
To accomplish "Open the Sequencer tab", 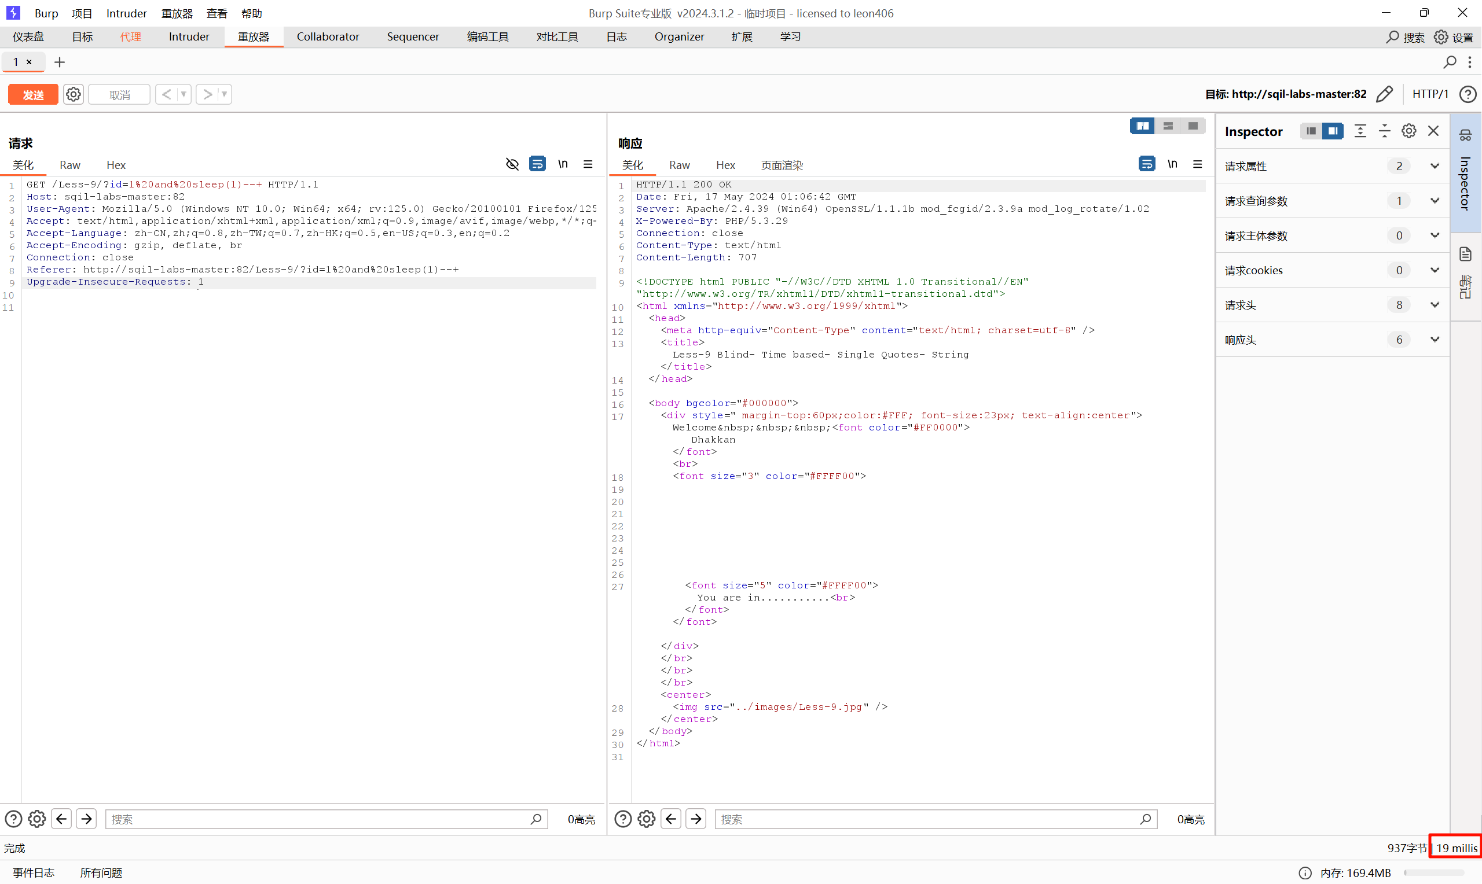I will (413, 37).
